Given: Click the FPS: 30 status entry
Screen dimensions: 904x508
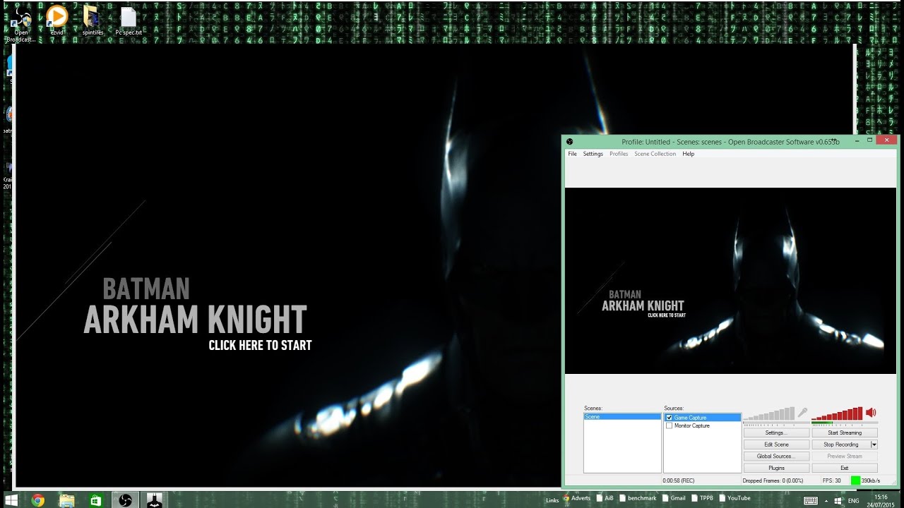Looking at the screenshot, I should pyautogui.click(x=832, y=480).
